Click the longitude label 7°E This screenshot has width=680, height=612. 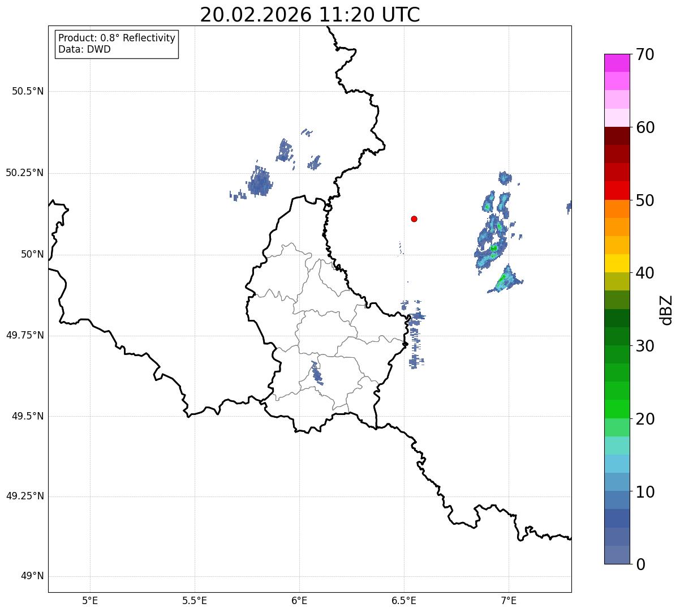click(509, 600)
